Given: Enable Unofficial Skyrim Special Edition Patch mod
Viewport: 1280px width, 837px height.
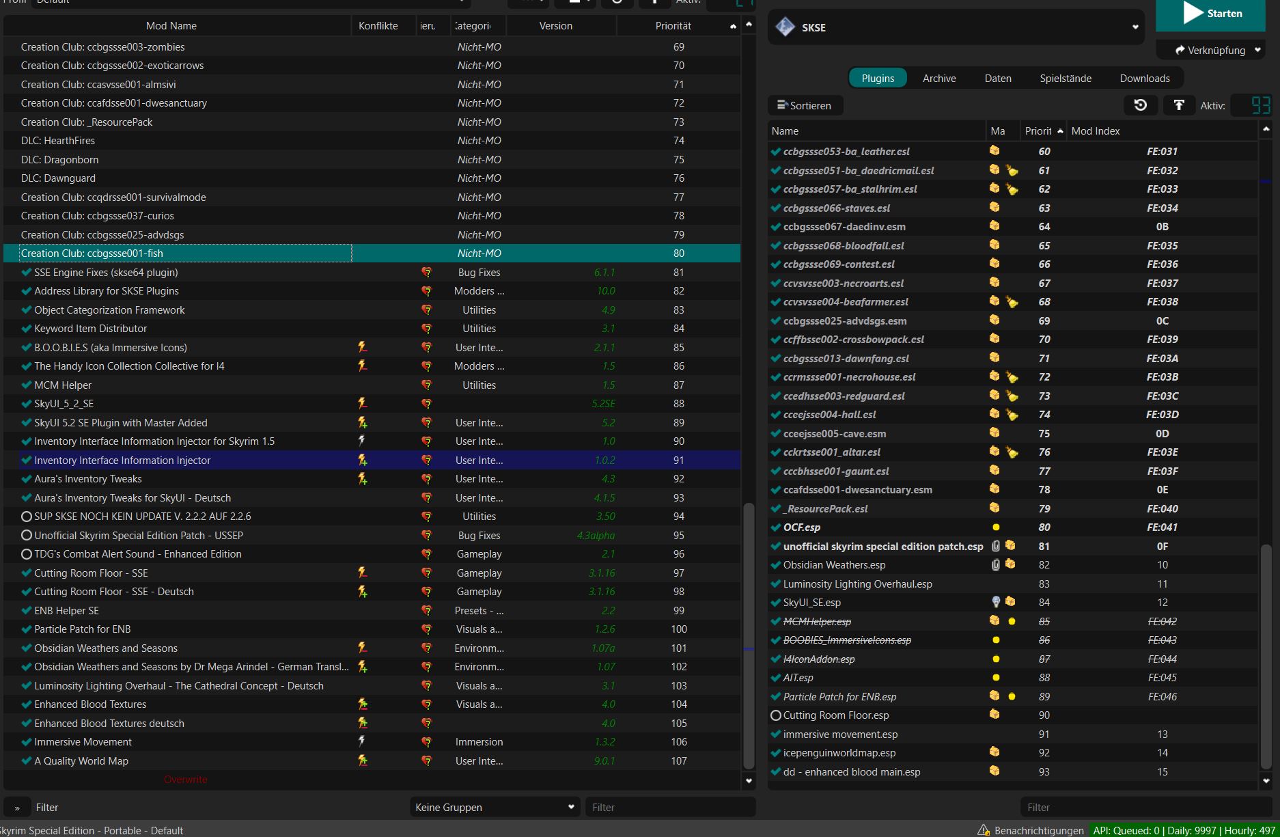Looking at the screenshot, I should [x=27, y=536].
